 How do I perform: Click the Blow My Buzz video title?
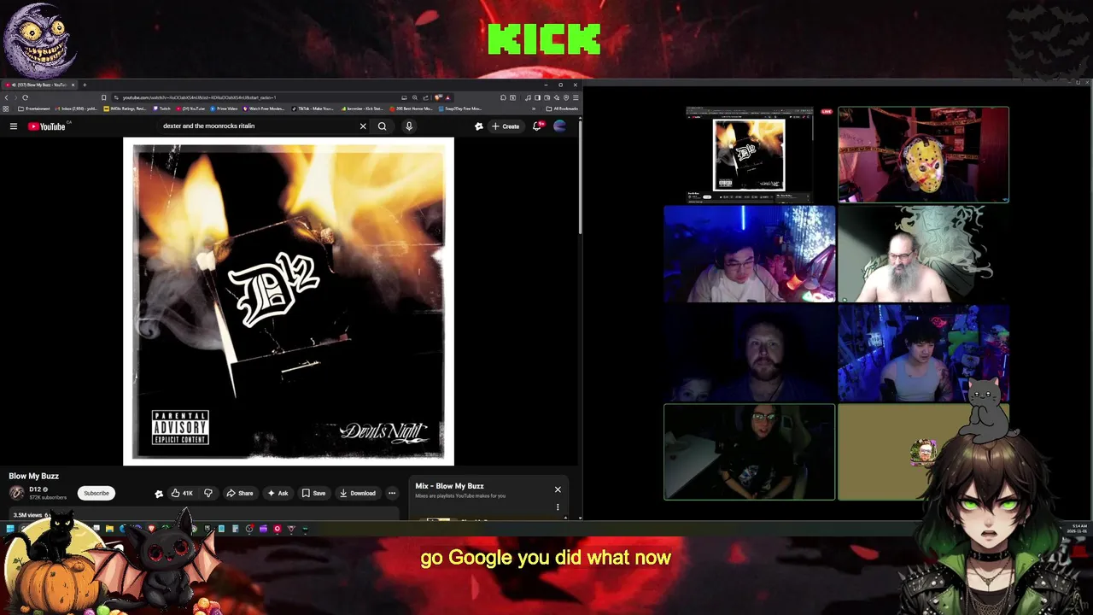pyautogui.click(x=34, y=476)
